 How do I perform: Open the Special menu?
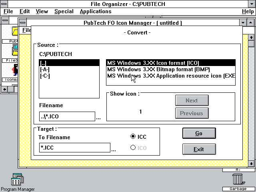point(64,12)
